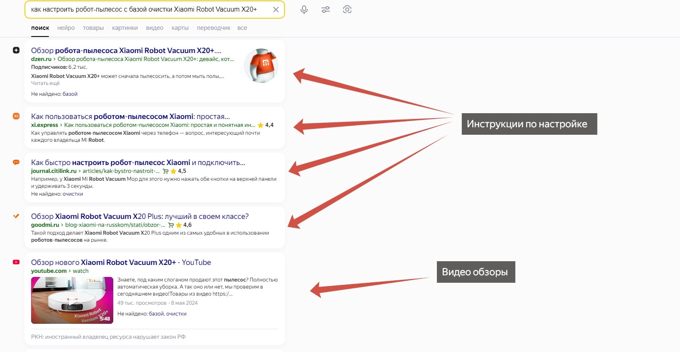Open the YouTube result 'Обзор нового Xiaomi Robot Vacuum X20+'

pyautogui.click(x=121, y=262)
